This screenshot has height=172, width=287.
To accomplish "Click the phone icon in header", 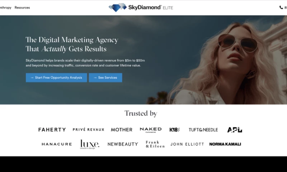I will tap(281, 8).
